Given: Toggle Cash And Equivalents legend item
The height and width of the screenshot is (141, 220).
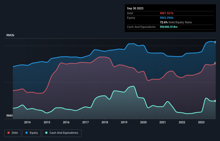Looking at the screenshot, I should pos(62,133).
